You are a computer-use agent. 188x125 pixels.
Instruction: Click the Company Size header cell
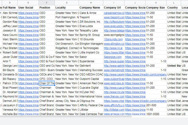click(x=156, y=8)
